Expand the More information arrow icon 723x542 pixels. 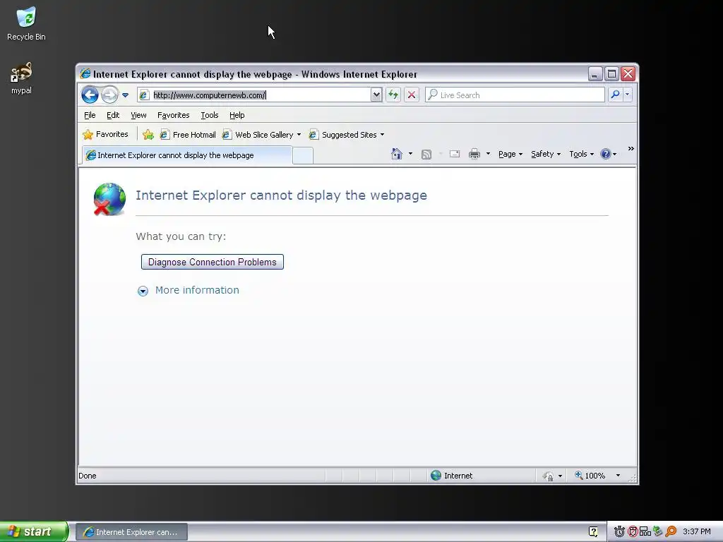(x=143, y=291)
